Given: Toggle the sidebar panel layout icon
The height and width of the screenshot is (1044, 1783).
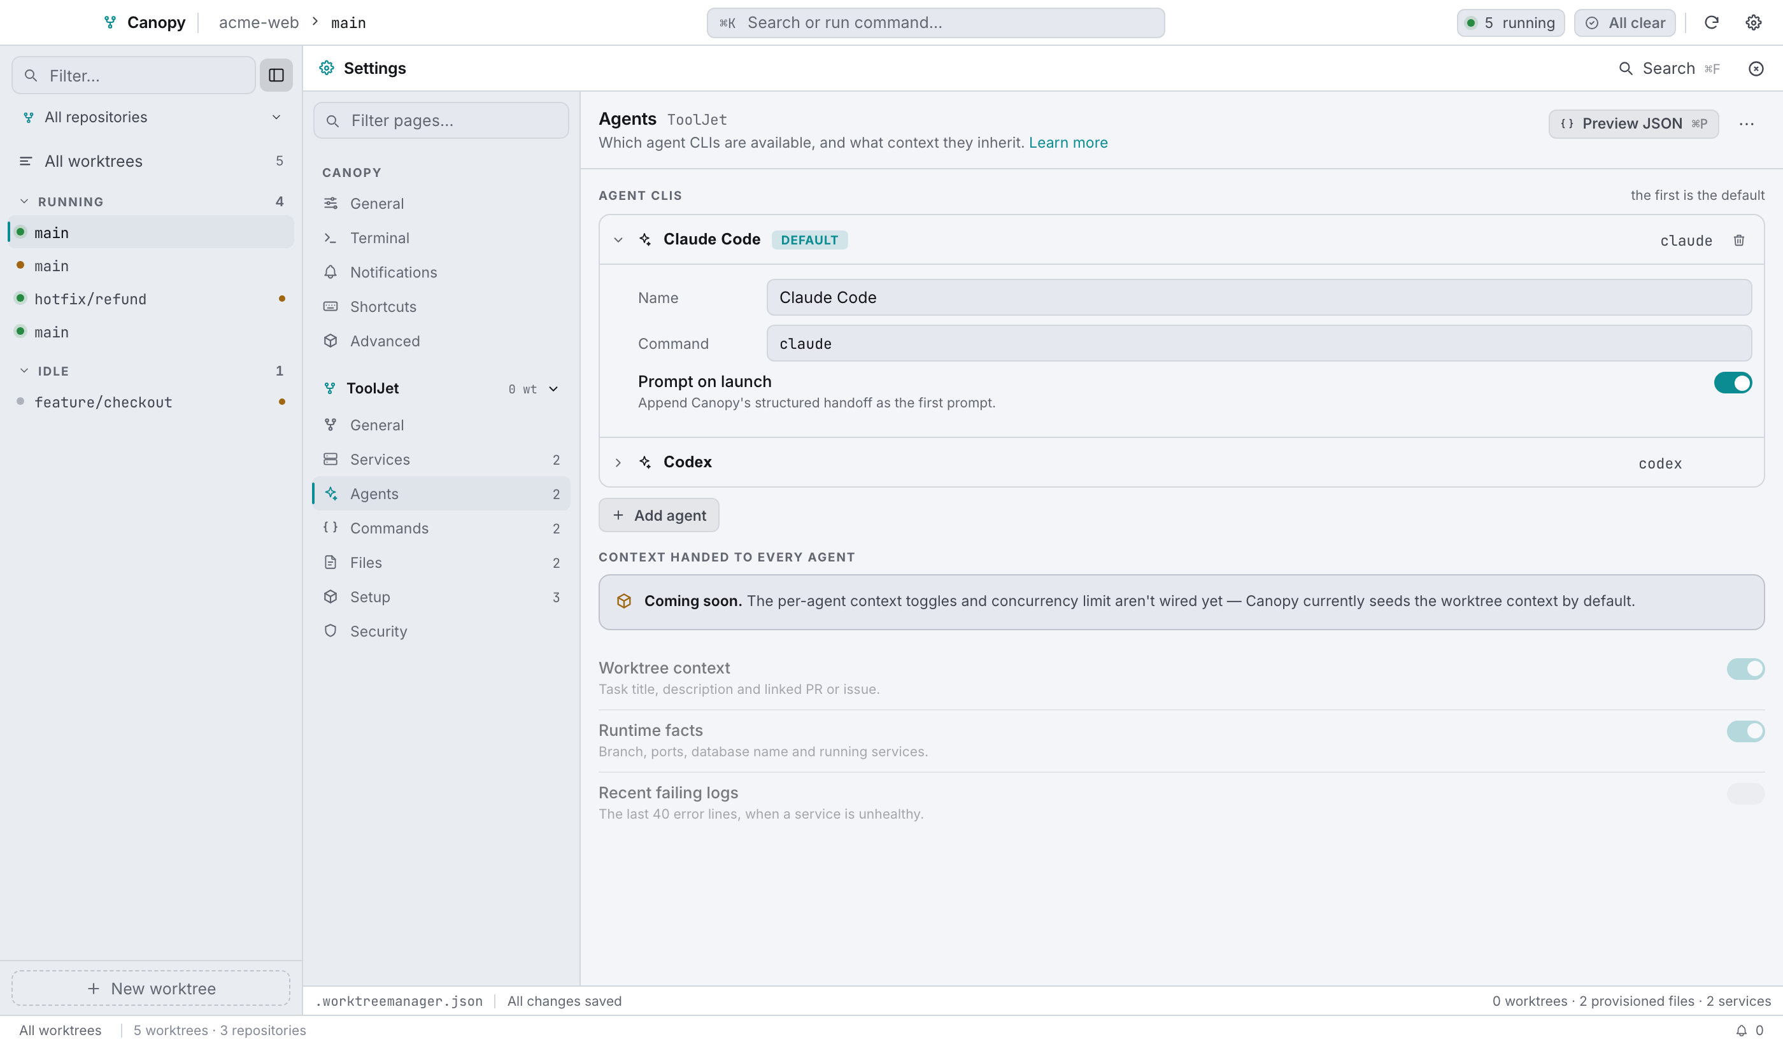Looking at the screenshot, I should click(x=276, y=75).
